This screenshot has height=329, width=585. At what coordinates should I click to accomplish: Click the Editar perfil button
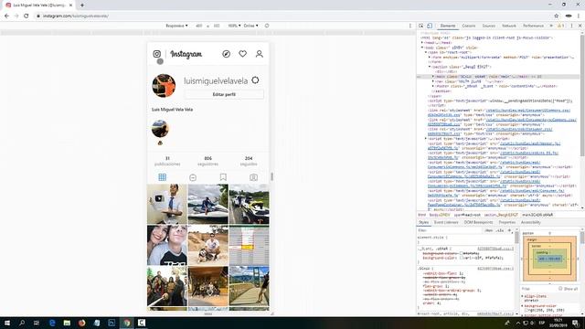(224, 94)
